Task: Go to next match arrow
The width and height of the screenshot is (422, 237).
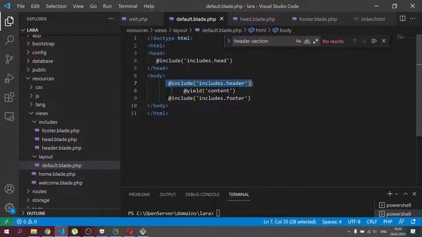Action: [x=365, y=41]
